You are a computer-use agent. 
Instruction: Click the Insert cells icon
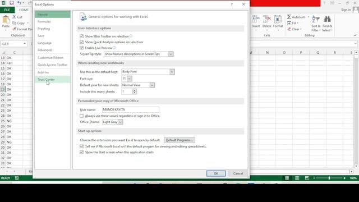pos(256,19)
